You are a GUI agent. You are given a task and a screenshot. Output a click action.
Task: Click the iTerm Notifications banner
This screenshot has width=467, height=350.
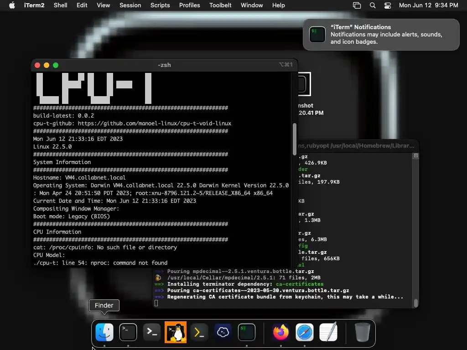point(381,35)
